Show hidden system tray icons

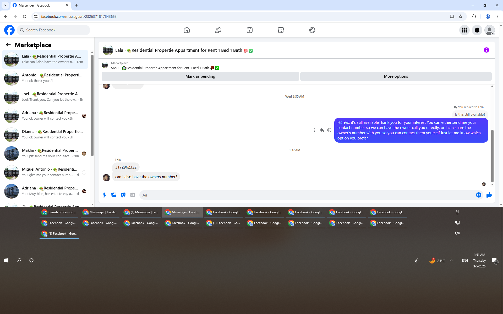tap(451, 260)
